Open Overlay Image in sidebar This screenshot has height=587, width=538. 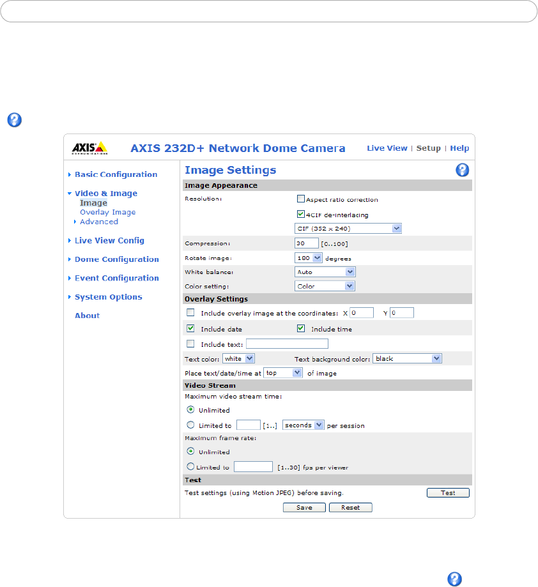point(107,212)
